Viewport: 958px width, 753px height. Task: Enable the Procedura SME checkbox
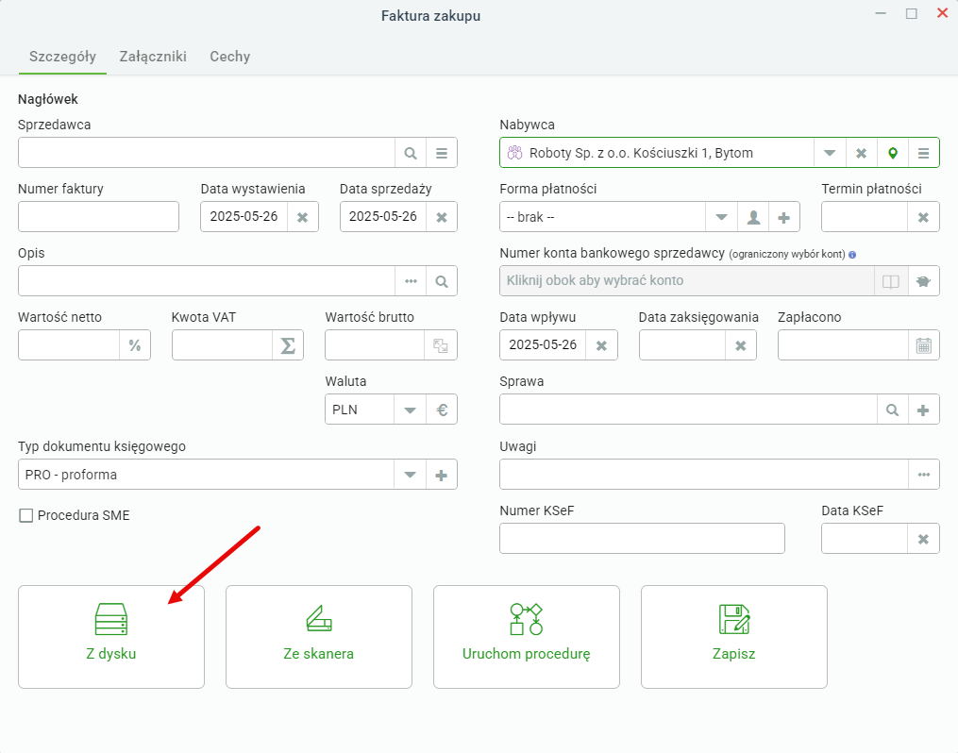(x=26, y=515)
